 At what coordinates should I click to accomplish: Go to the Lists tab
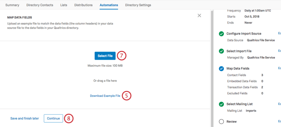click(63, 5)
